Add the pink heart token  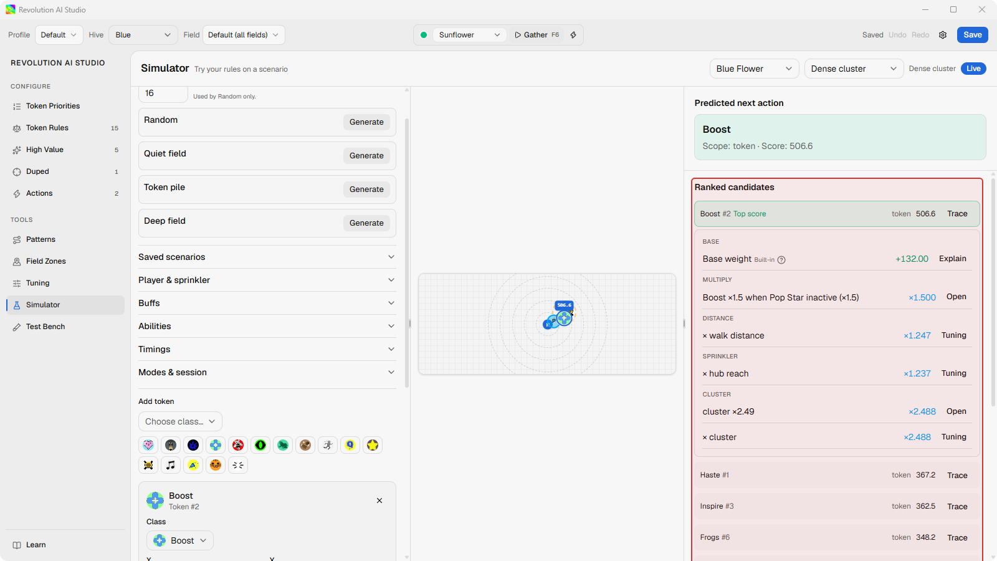pos(148,445)
